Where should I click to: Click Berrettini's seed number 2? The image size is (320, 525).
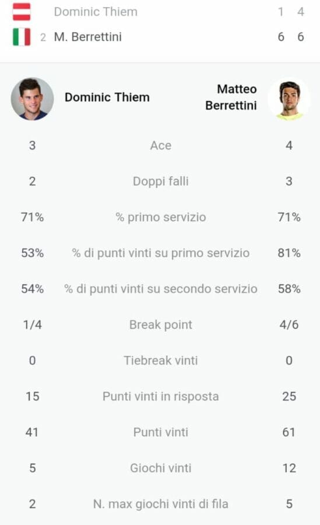(43, 37)
